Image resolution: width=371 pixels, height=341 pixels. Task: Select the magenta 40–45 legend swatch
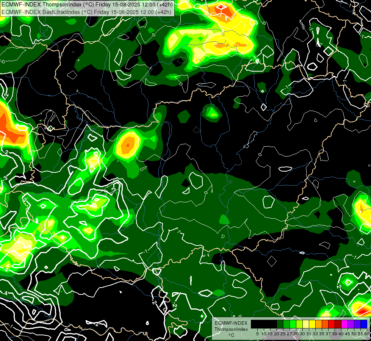pos(344,324)
